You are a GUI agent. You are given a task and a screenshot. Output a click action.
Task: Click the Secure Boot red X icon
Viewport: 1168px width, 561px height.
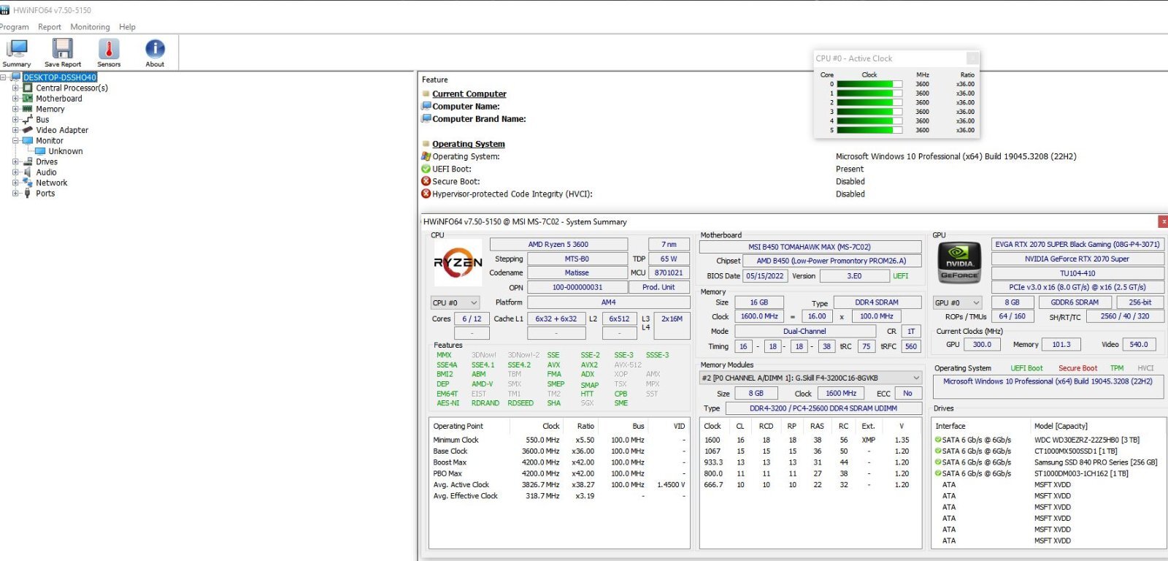(426, 181)
